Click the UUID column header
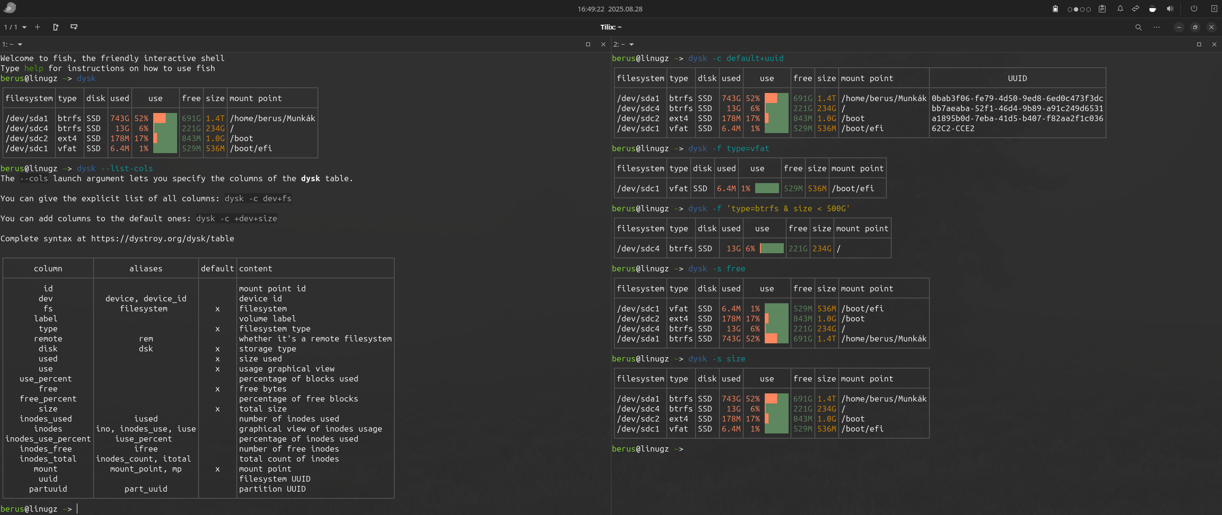 pyautogui.click(x=1017, y=78)
